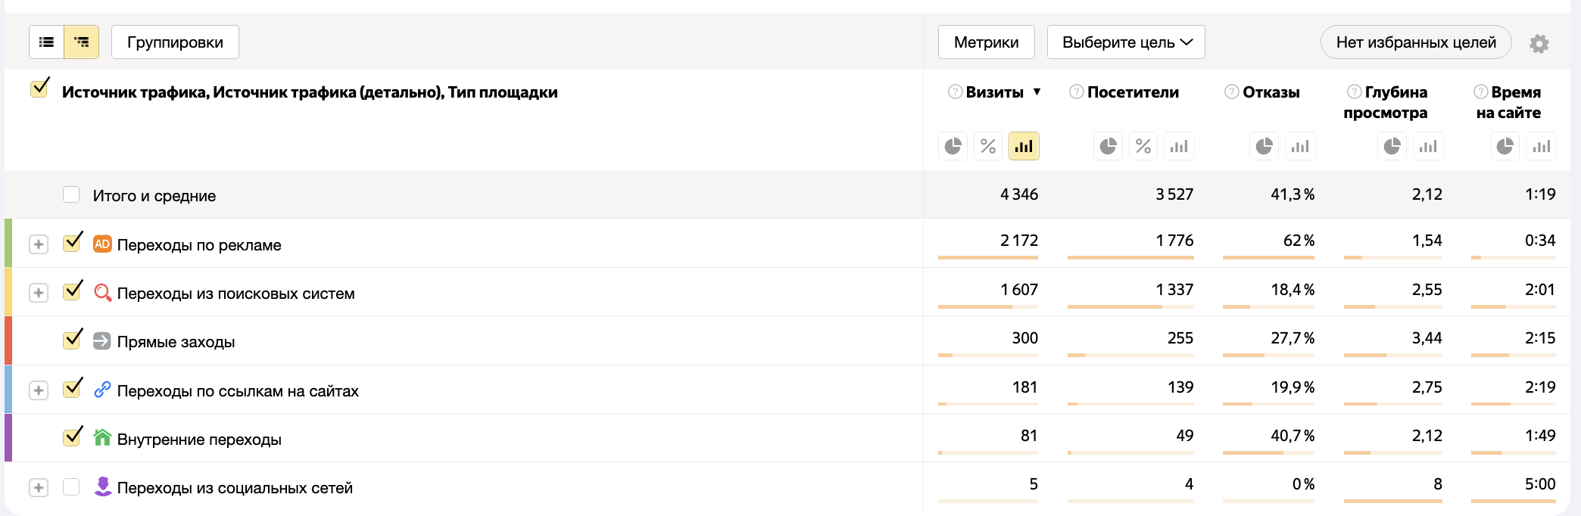Click percent icon under Посетители

1143,146
